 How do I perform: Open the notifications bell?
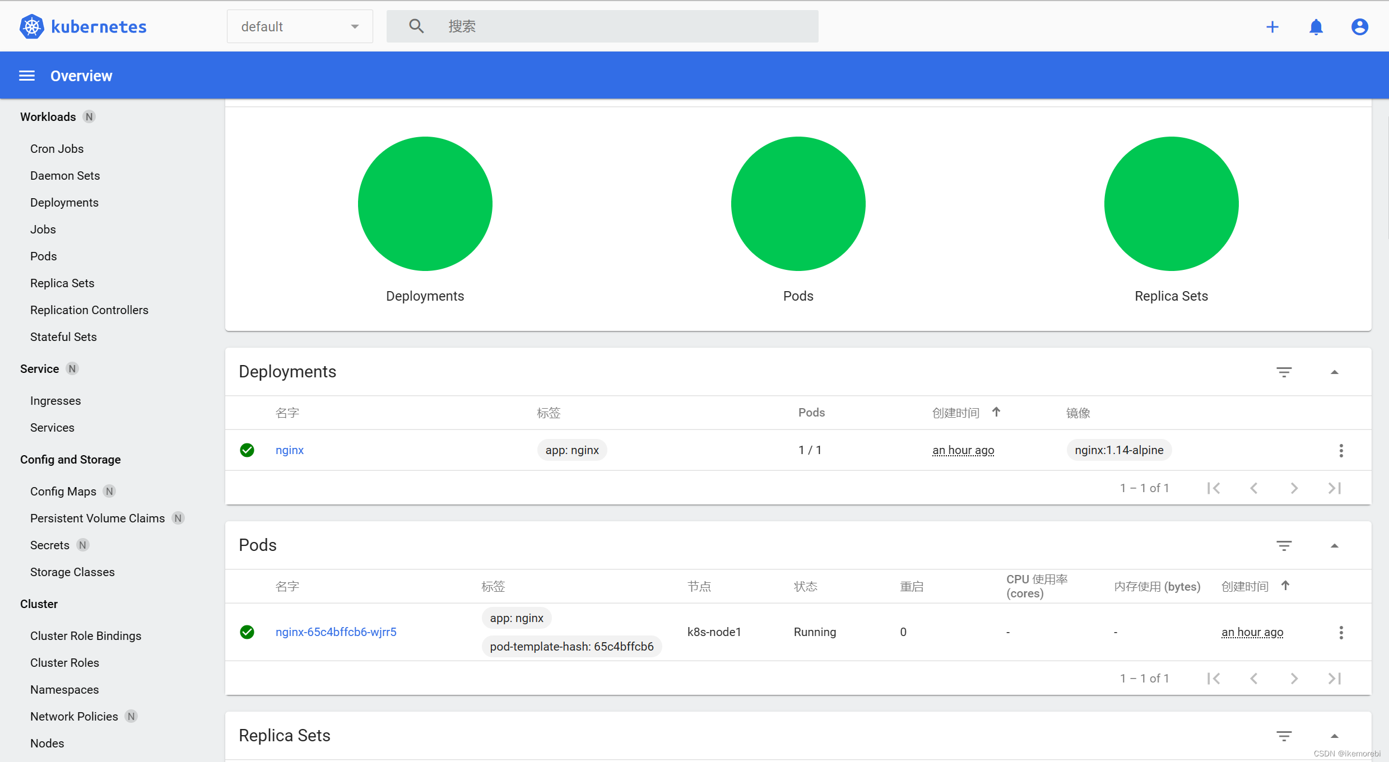pyautogui.click(x=1316, y=27)
